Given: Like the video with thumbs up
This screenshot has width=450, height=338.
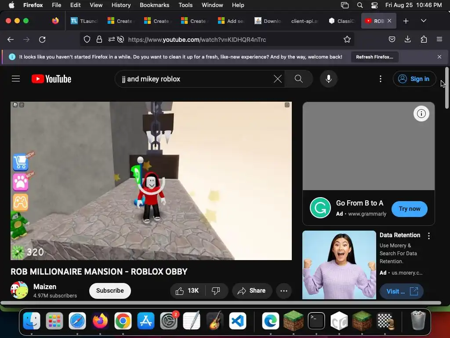Looking at the screenshot, I should click(187, 291).
